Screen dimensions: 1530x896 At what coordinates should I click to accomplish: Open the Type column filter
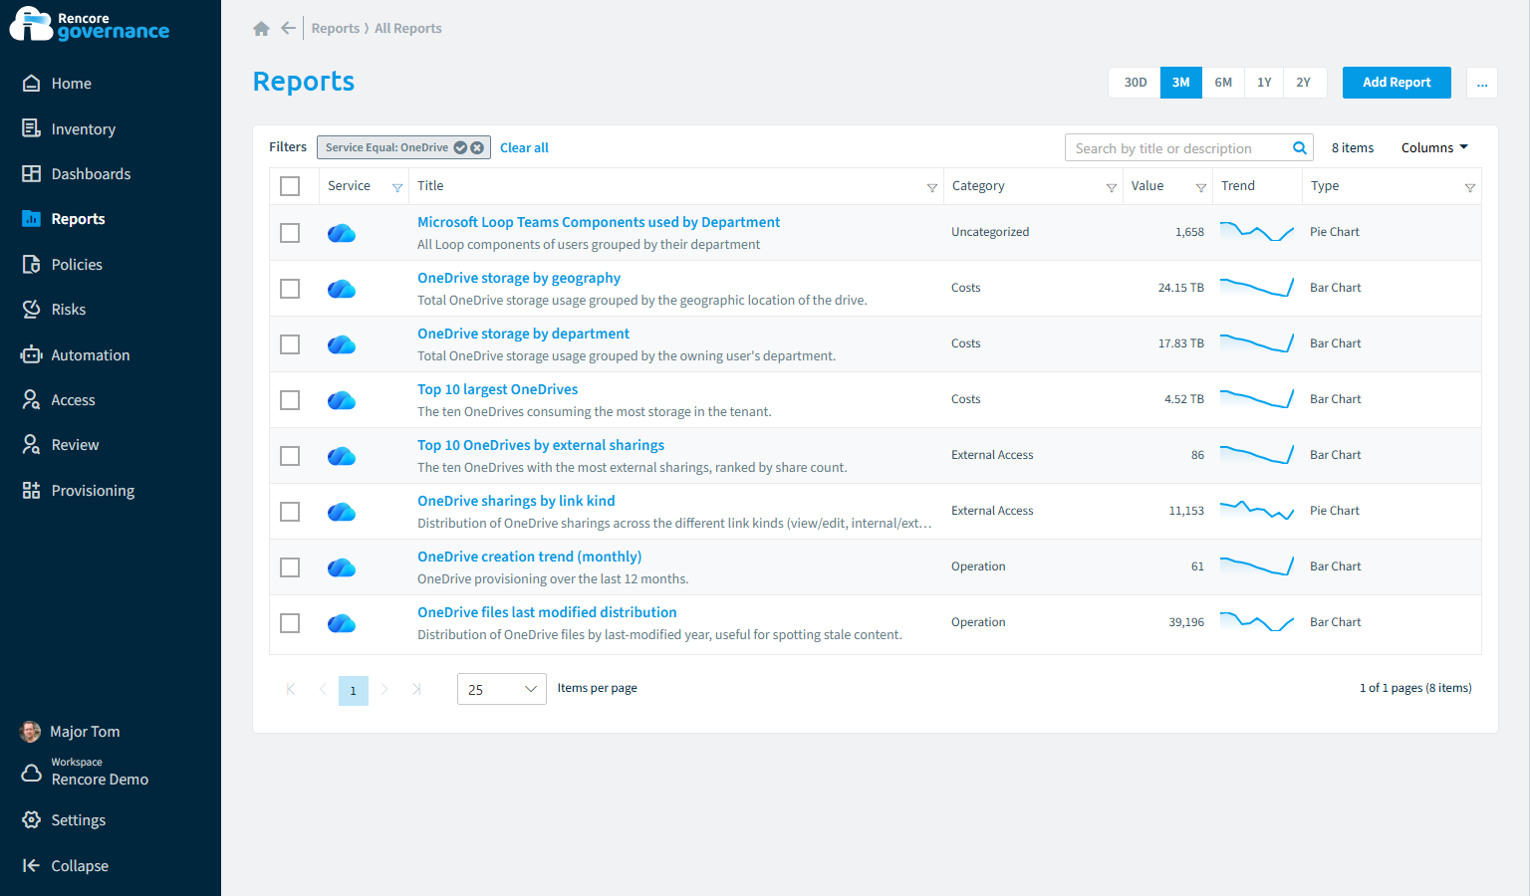(x=1470, y=187)
